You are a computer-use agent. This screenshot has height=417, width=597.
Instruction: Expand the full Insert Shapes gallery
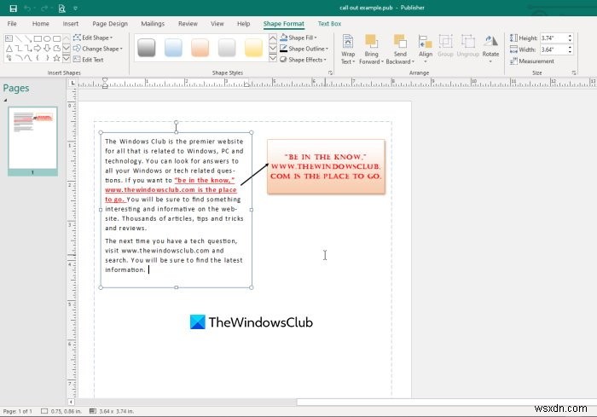67,59
